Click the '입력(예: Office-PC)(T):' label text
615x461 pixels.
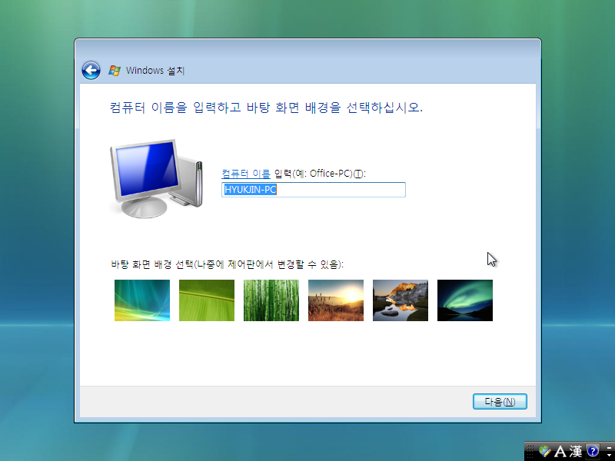pos(320,174)
